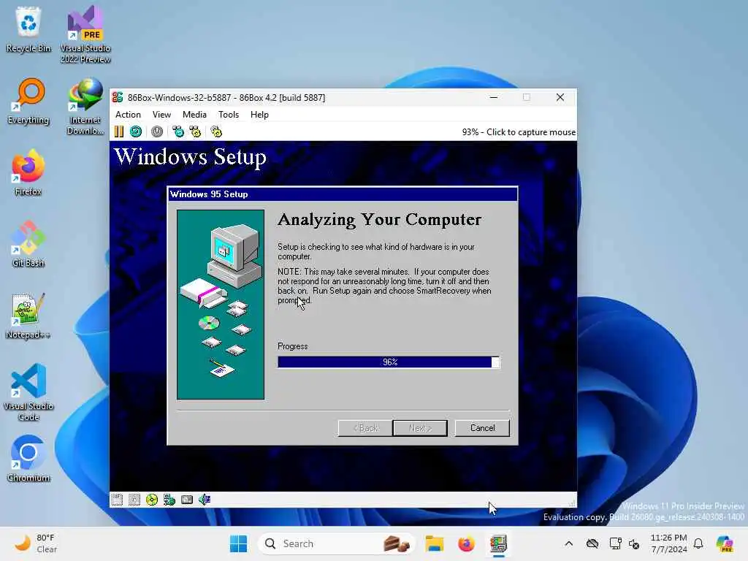Click the sound speaker status bar icon
748x561 pixels.
[205, 500]
